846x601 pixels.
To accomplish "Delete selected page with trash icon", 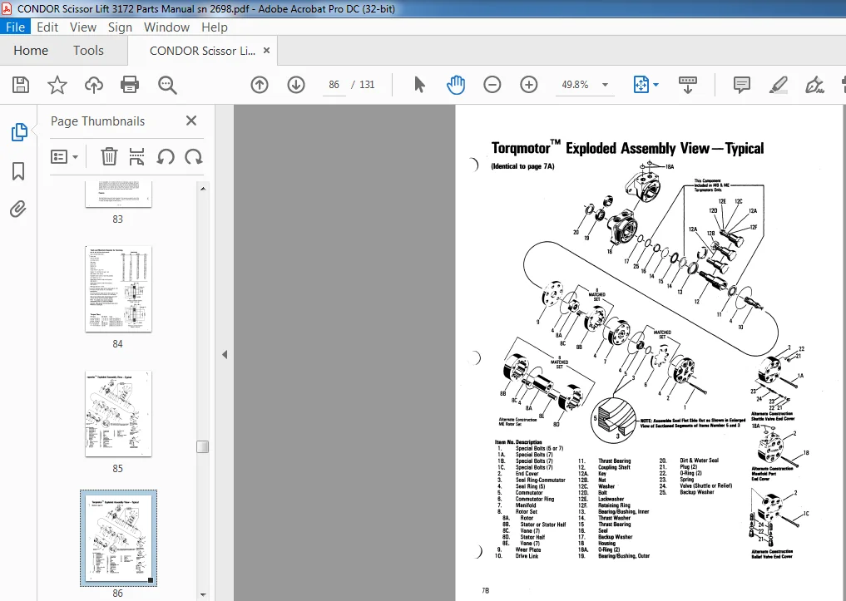I will pos(109,157).
